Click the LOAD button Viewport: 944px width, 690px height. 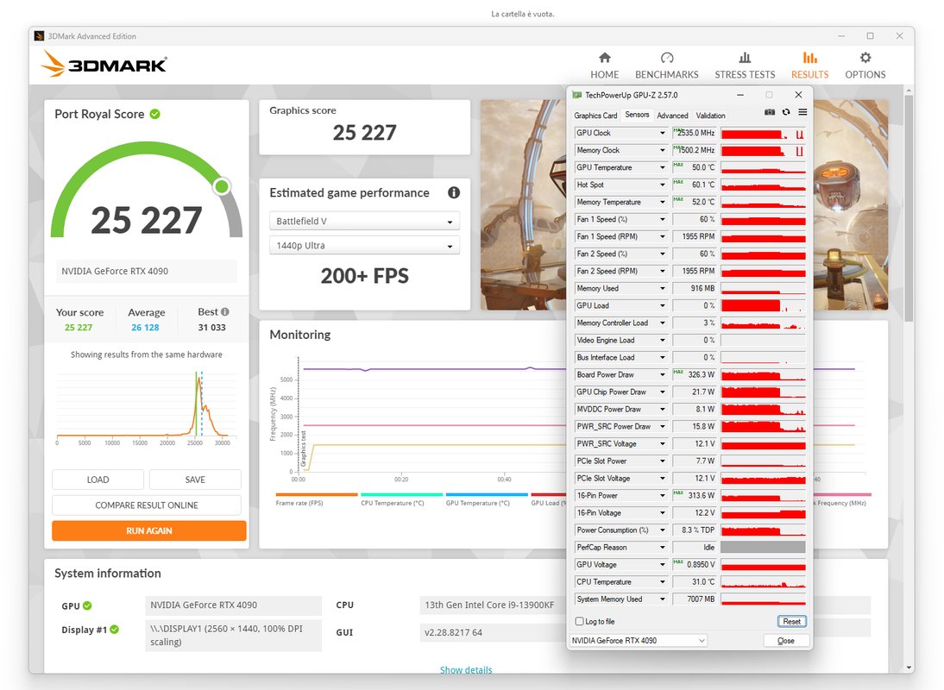coord(98,480)
